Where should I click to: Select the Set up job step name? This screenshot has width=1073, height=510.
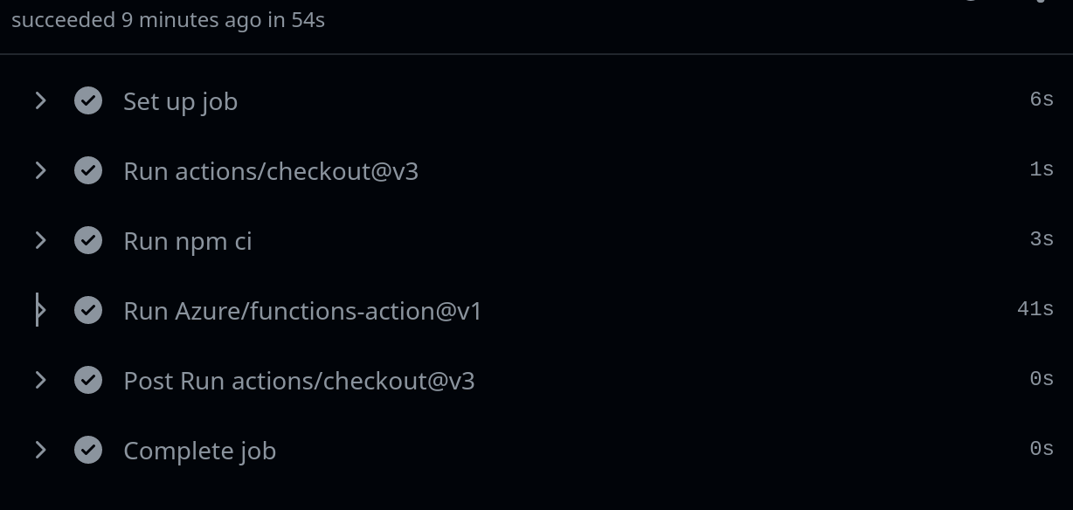(x=180, y=101)
